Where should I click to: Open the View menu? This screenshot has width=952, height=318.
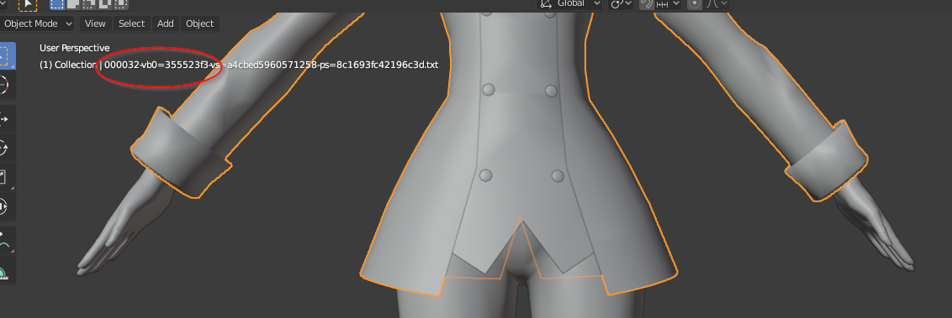click(x=95, y=23)
